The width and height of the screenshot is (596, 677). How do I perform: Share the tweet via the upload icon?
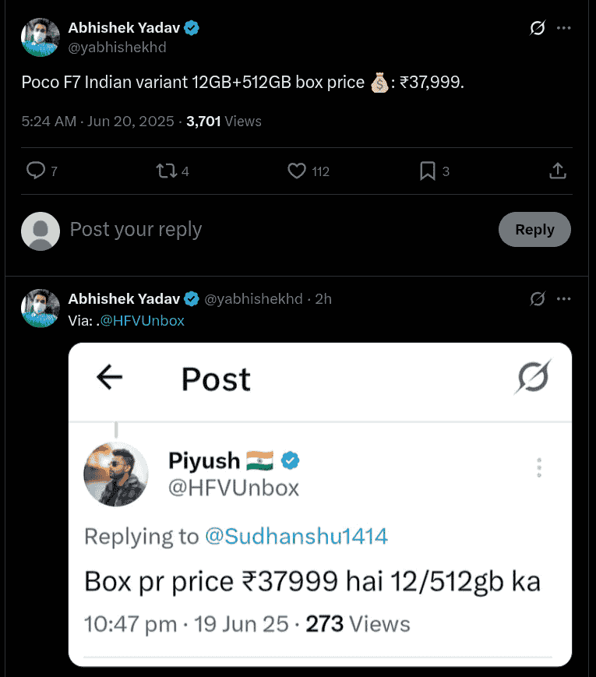point(557,170)
